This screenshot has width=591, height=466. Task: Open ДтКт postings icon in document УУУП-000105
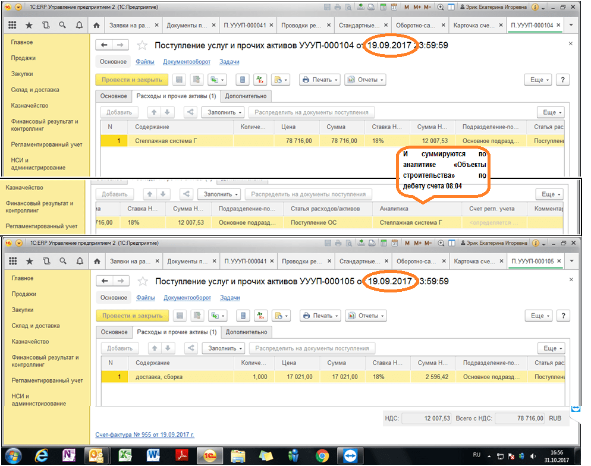(x=260, y=315)
